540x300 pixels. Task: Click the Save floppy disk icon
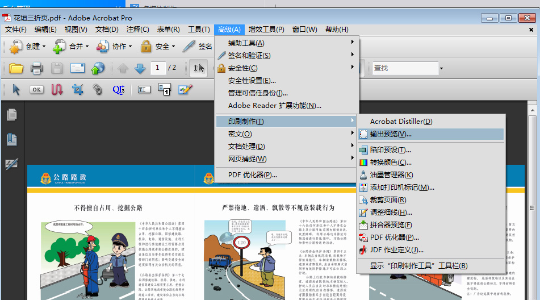[57, 68]
